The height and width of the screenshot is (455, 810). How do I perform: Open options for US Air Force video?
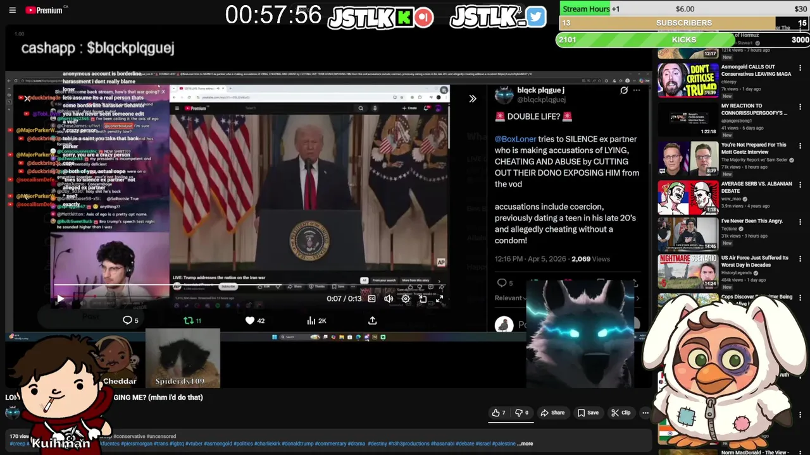pyautogui.click(x=800, y=259)
